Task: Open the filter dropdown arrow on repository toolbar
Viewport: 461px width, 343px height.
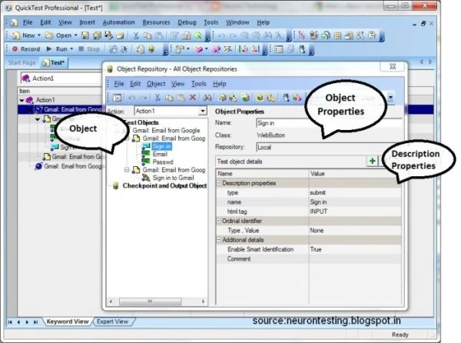Action: click(390, 97)
